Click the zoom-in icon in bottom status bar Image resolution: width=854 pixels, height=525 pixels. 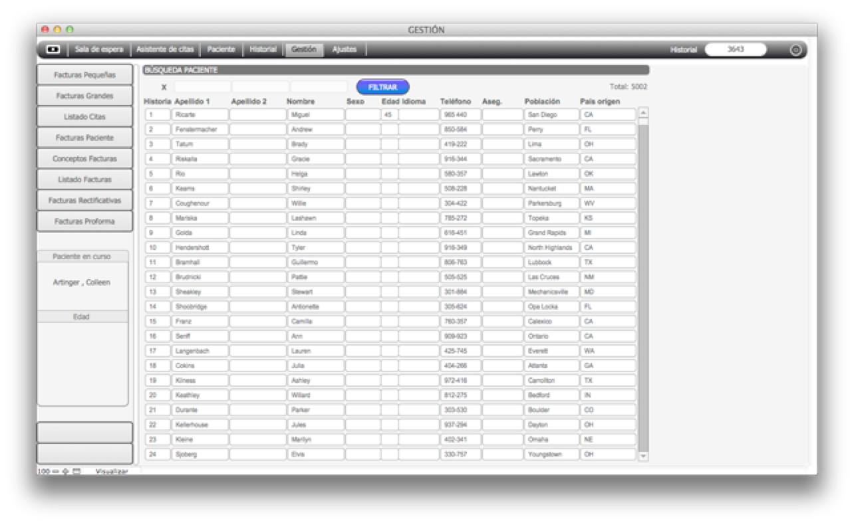click(65, 471)
